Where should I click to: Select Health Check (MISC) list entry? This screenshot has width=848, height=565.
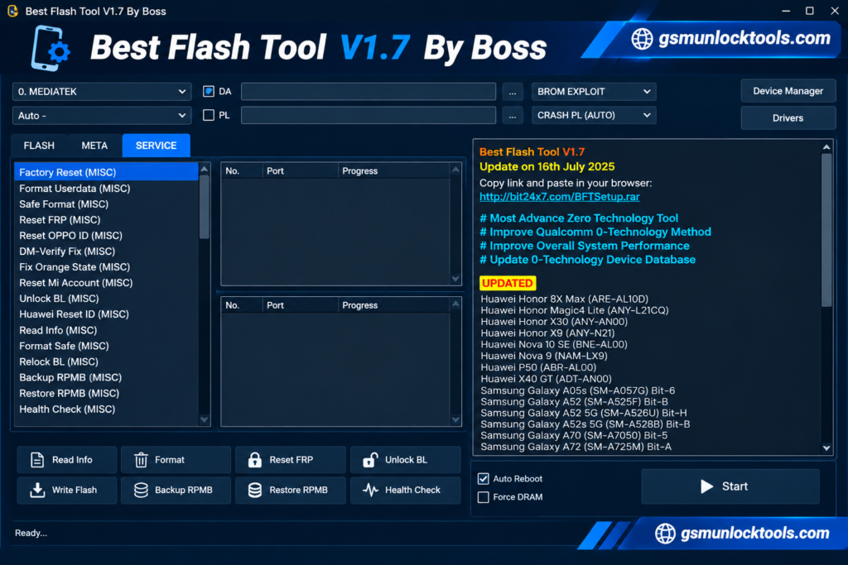tap(106, 409)
